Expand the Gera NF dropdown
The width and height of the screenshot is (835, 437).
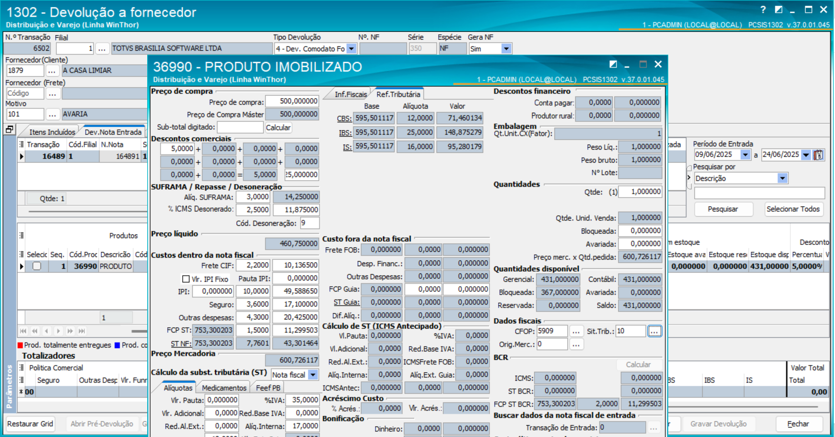coord(506,49)
